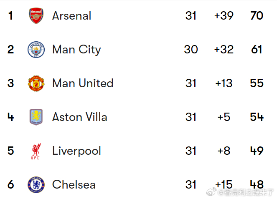Open the Aston Villa team page
This screenshot has width=277, height=199.
click(x=79, y=117)
